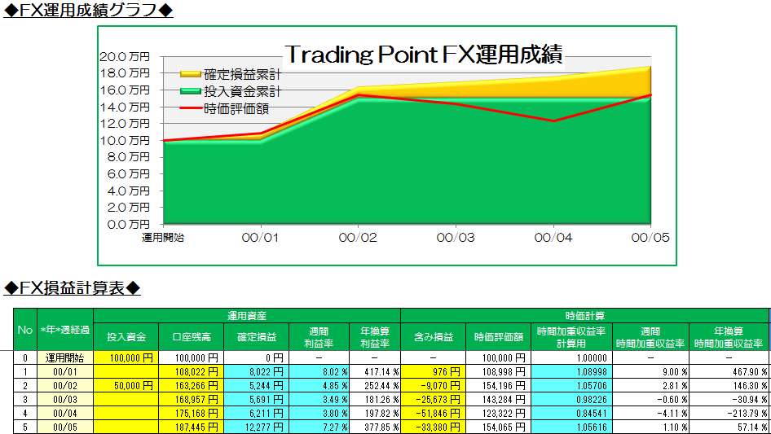The image size is (771, 434).
Task: Click the 175,168円 口座残高 cell
Action: click(192, 413)
